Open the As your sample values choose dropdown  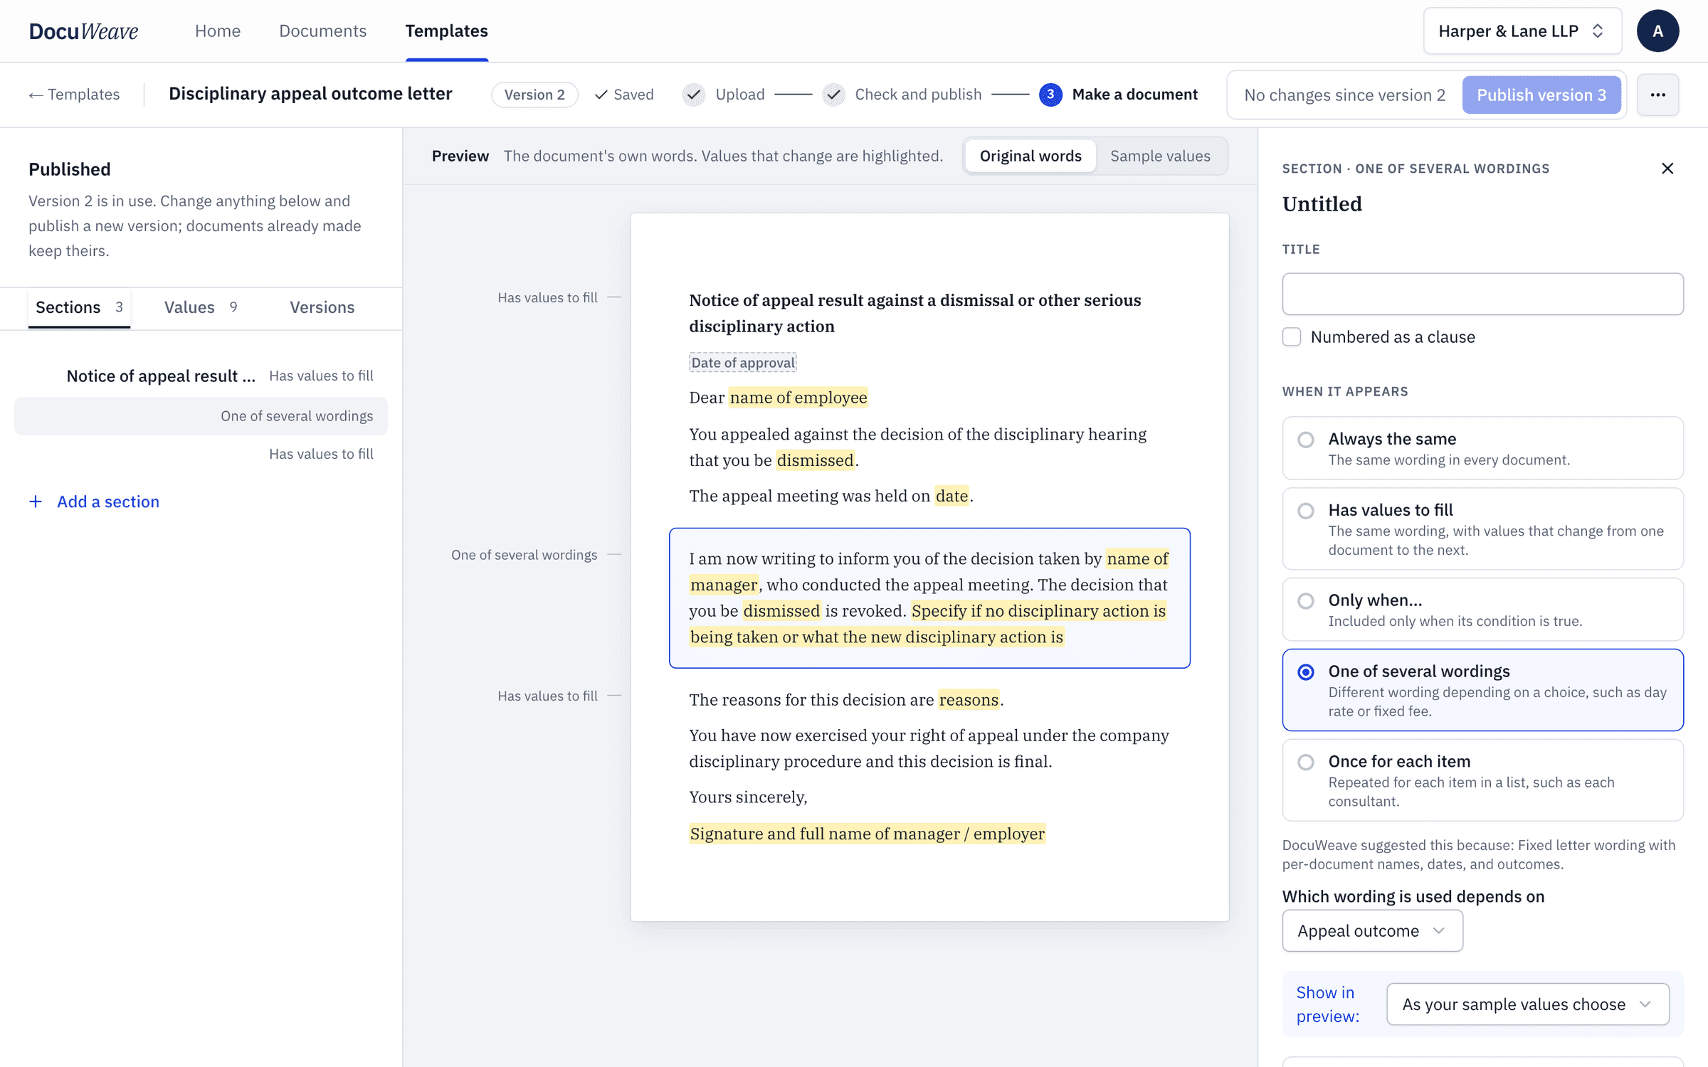coord(1527,1004)
